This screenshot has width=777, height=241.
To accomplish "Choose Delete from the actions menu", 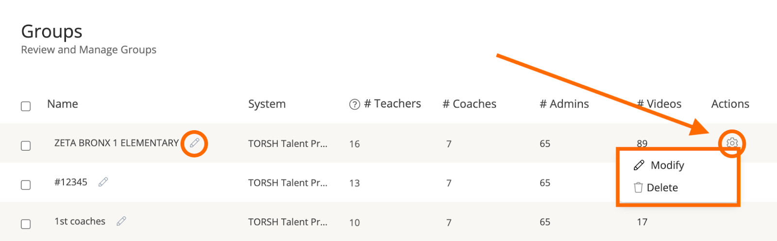I will pos(662,188).
